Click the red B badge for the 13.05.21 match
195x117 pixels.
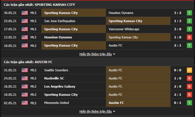pos(189,37)
